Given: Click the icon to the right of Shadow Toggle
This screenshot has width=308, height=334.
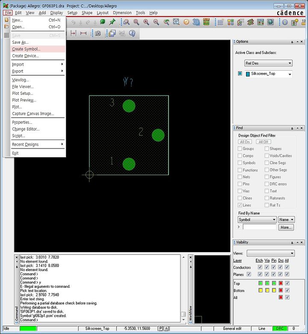Looking at the screenshot, I should click(x=251, y=22).
